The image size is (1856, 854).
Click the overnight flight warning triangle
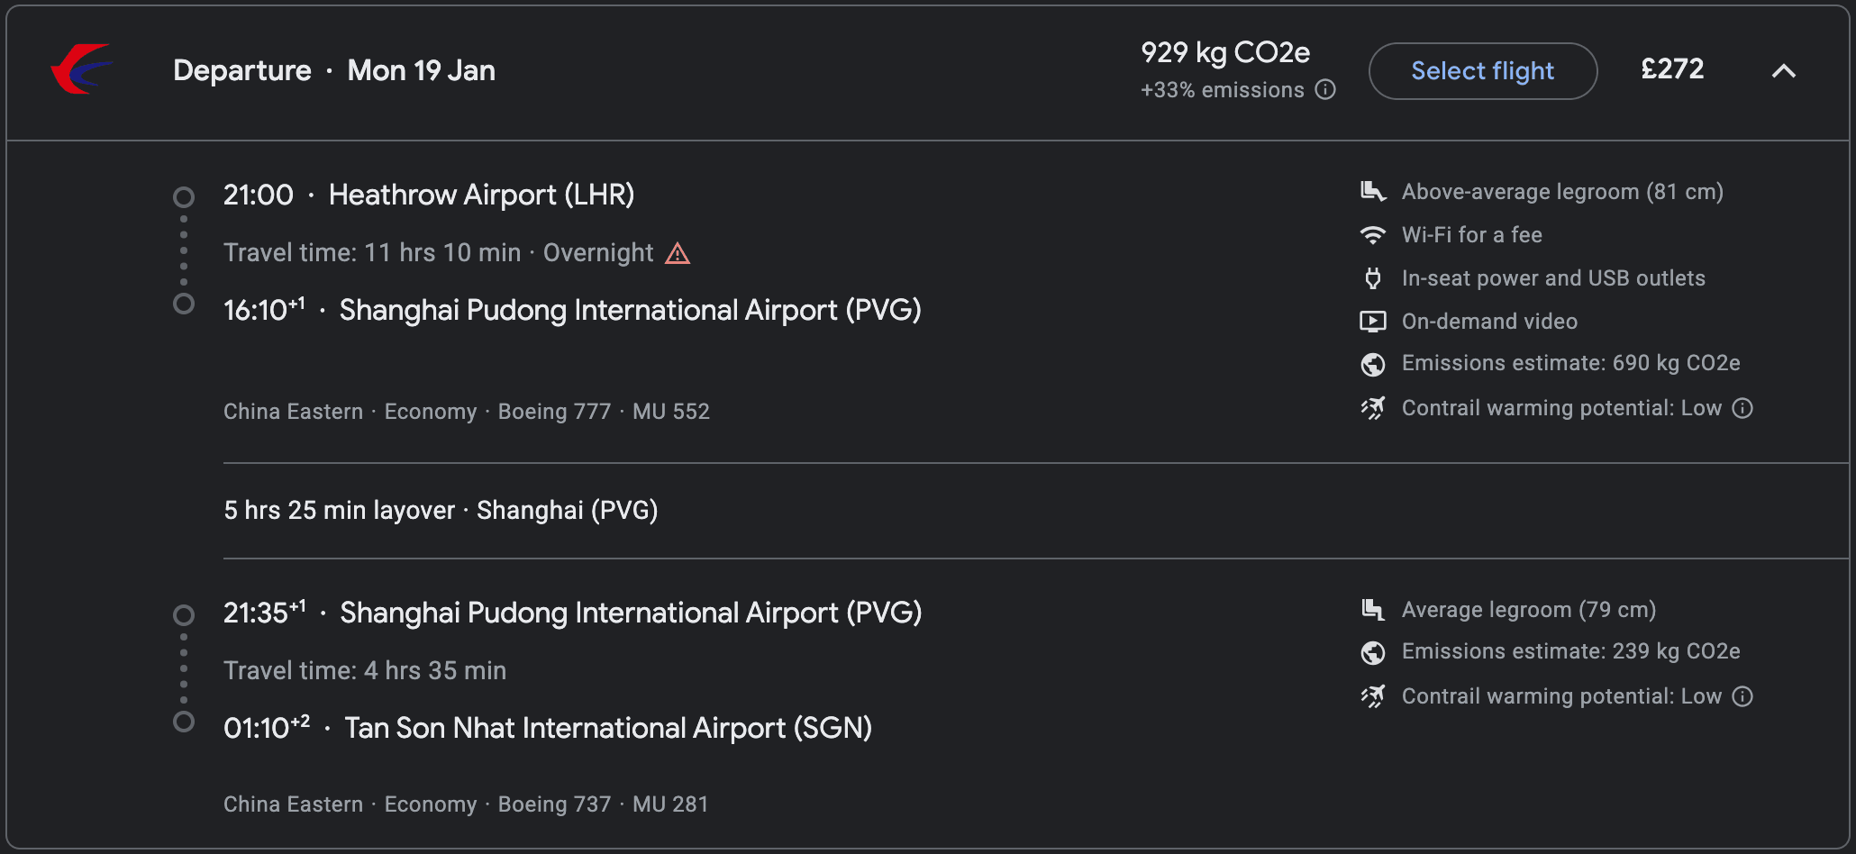(x=677, y=253)
